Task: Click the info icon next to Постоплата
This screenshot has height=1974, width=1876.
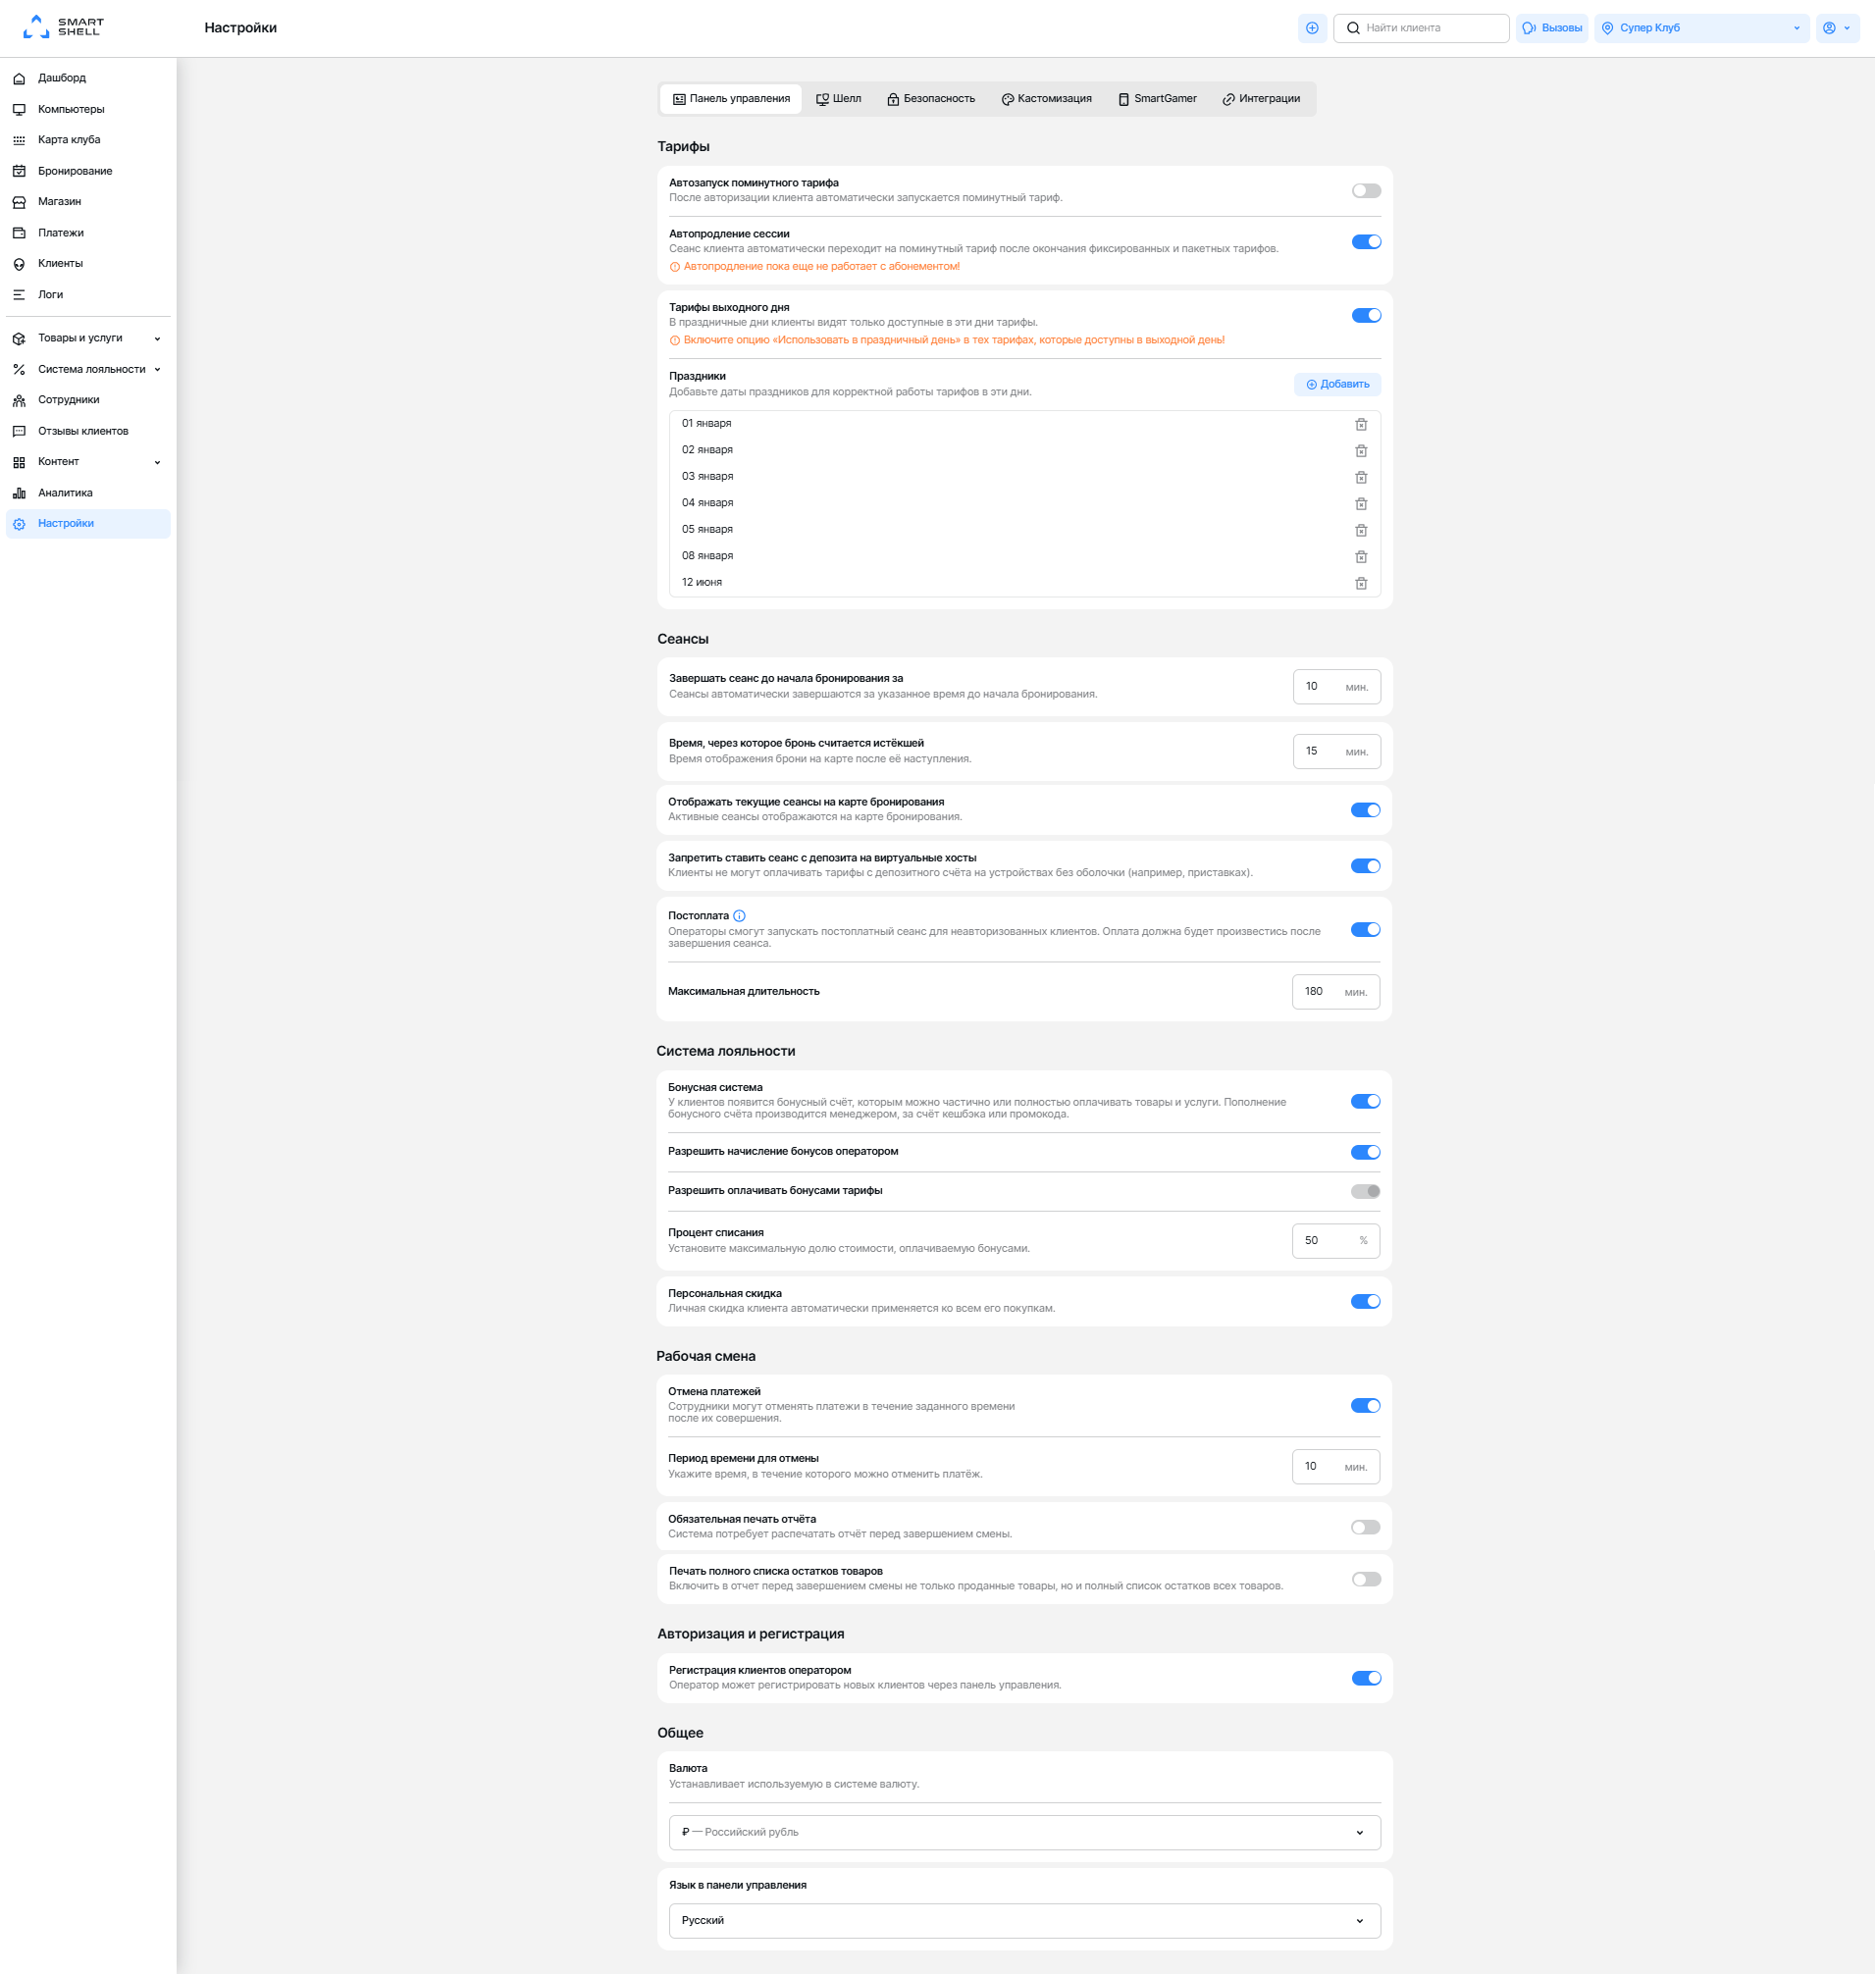Action: [739, 916]
